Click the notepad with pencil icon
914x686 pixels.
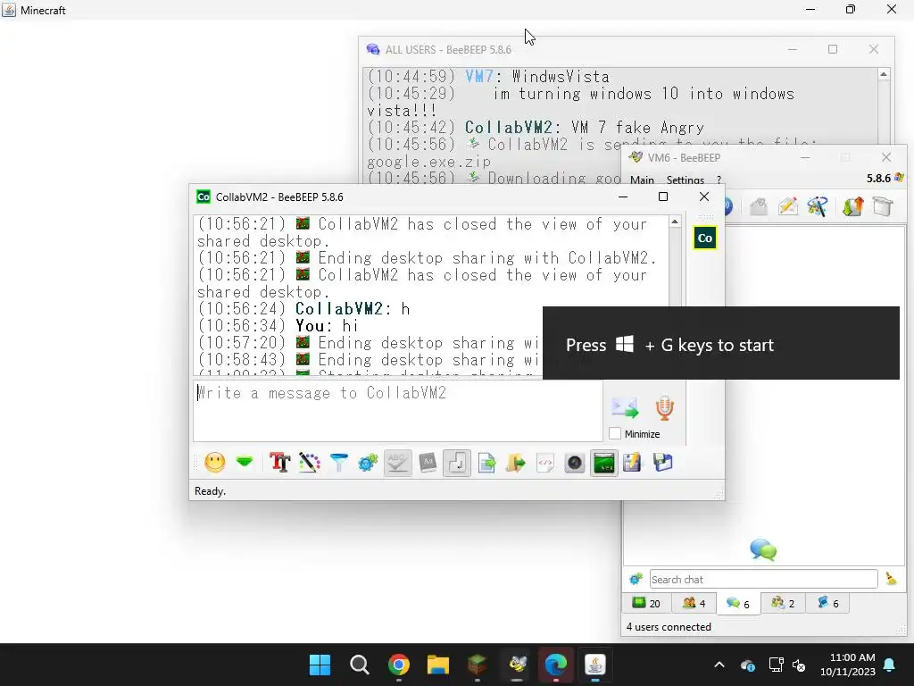click(632, 463)
